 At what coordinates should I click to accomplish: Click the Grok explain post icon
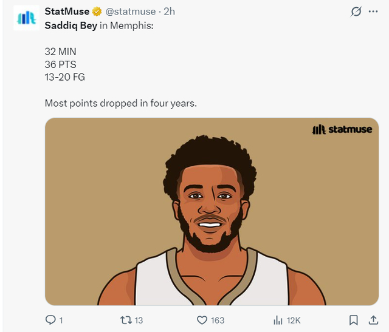coord(357,12)
